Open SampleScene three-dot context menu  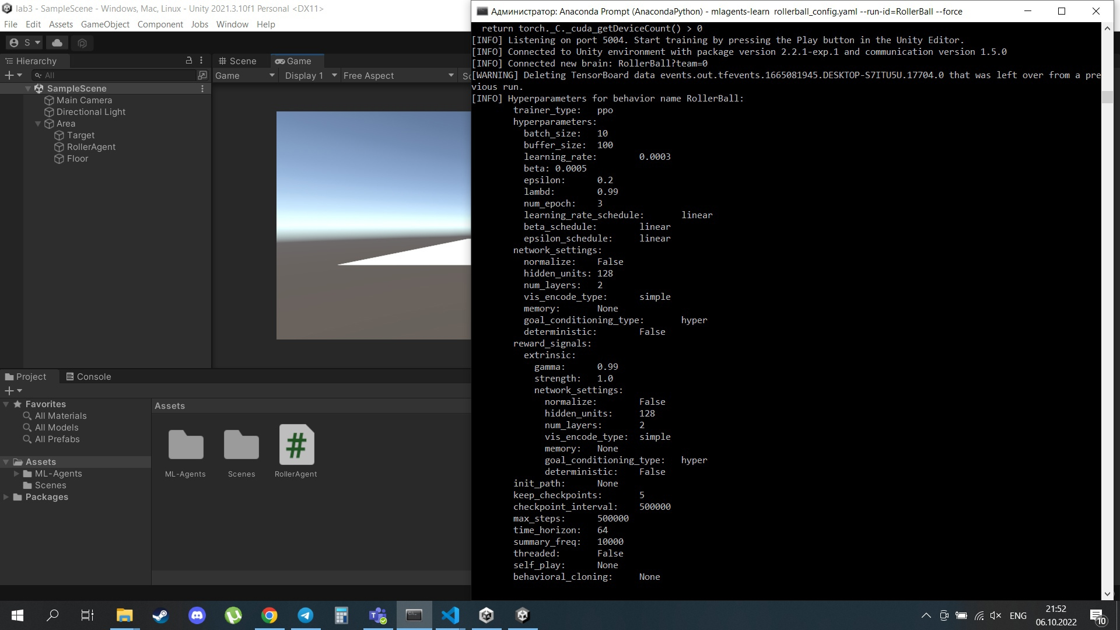click(202, 89)
